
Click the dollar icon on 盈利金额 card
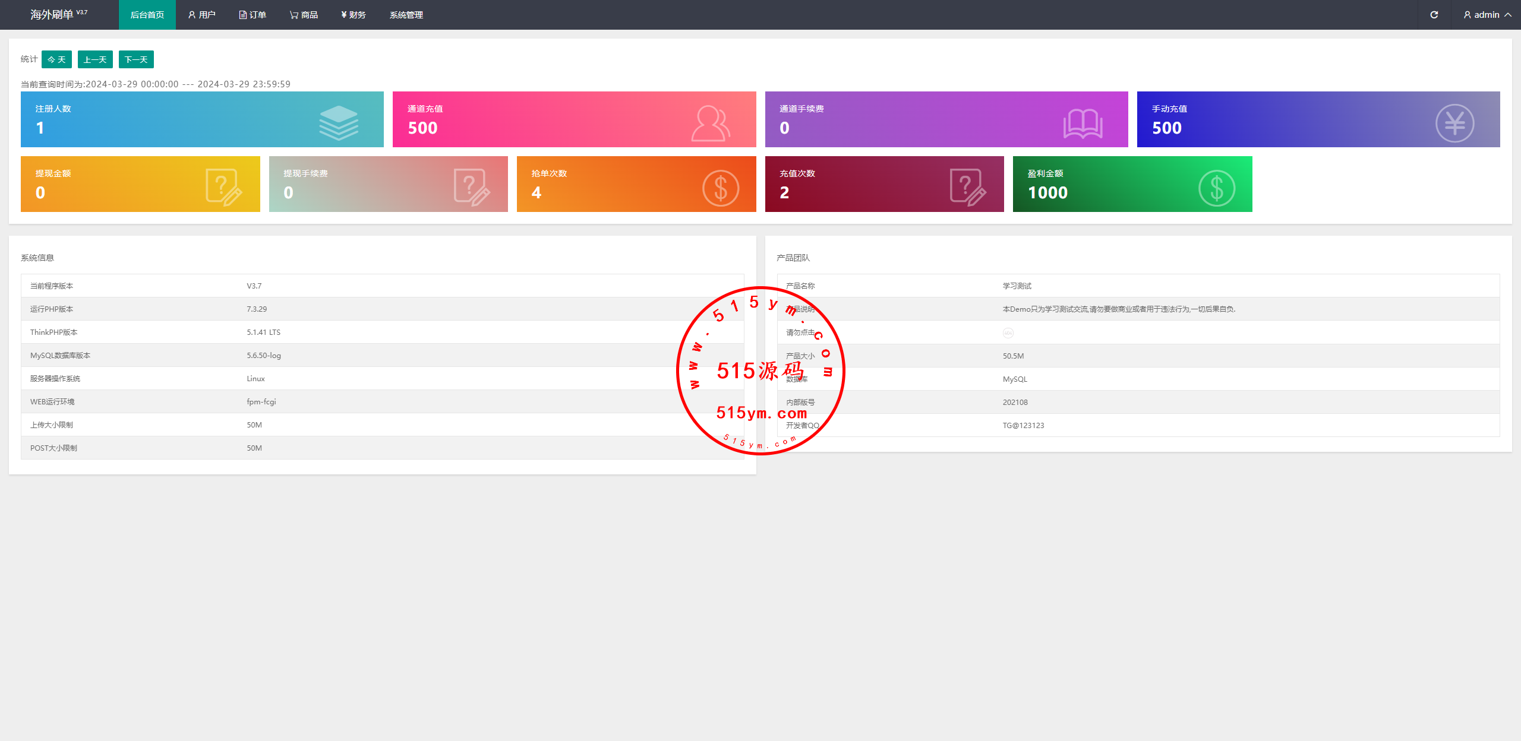(x=1216, y=188)
